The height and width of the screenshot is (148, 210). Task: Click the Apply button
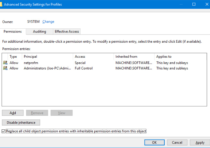(200, 142)
